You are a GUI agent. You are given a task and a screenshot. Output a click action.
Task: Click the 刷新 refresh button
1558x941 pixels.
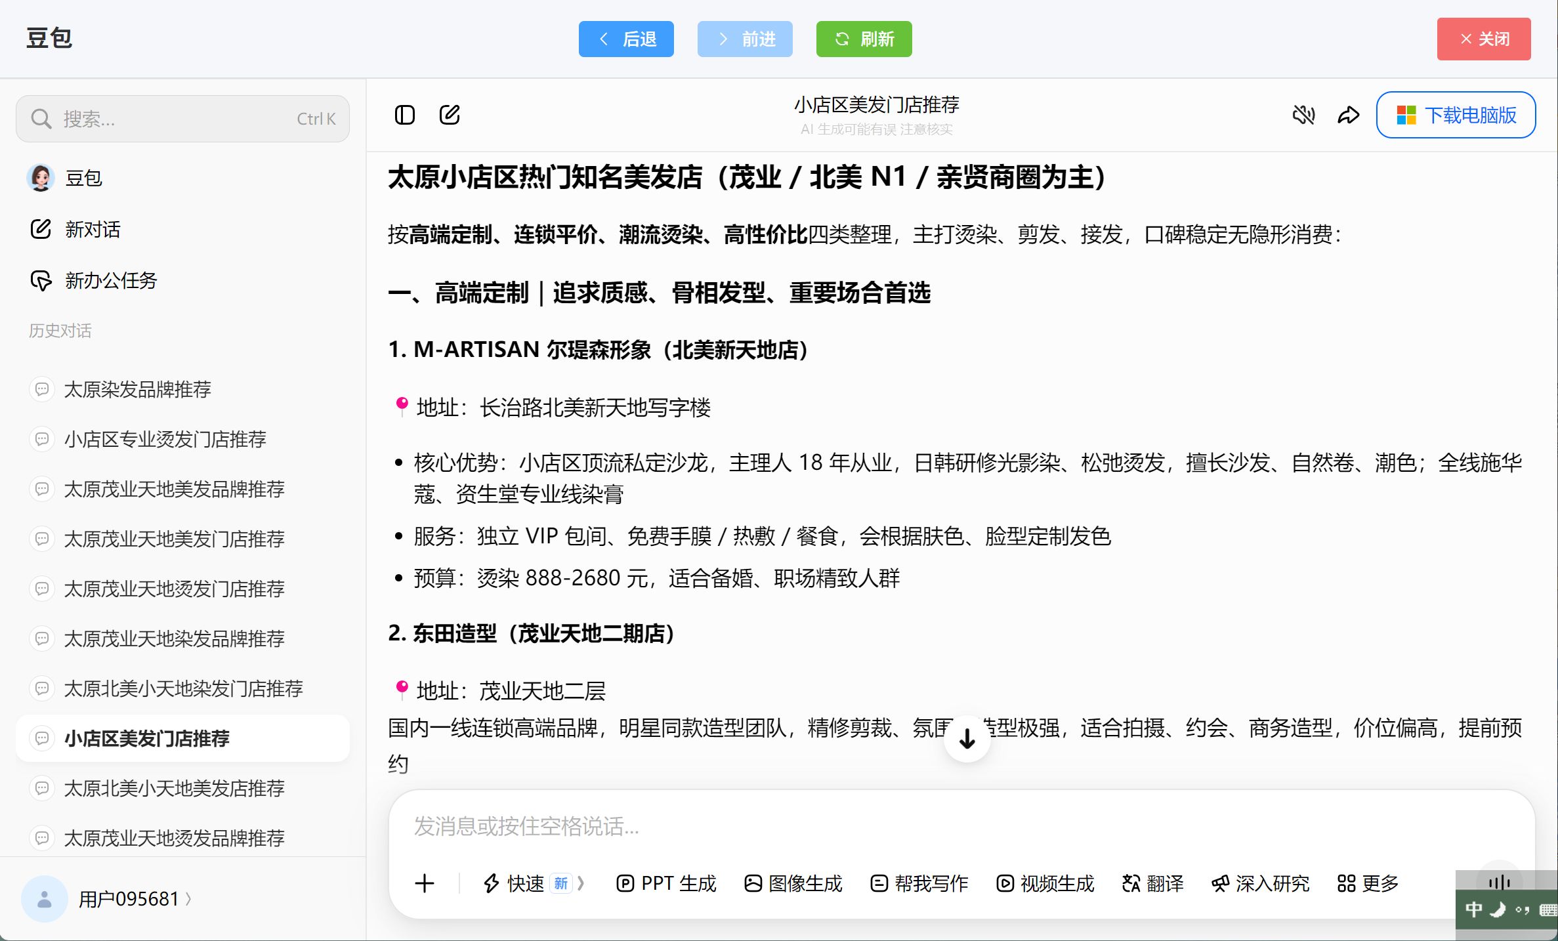click(864, 39)
